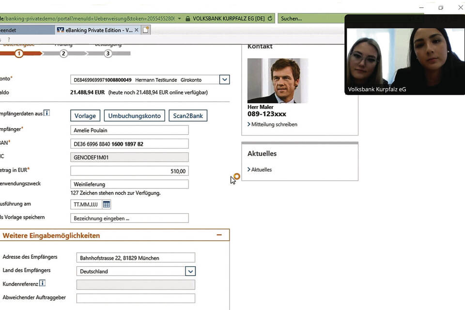Open the Land des Empfängers dropdown
The height and width of the screenshot is (310, 465).
pos(190,271)
